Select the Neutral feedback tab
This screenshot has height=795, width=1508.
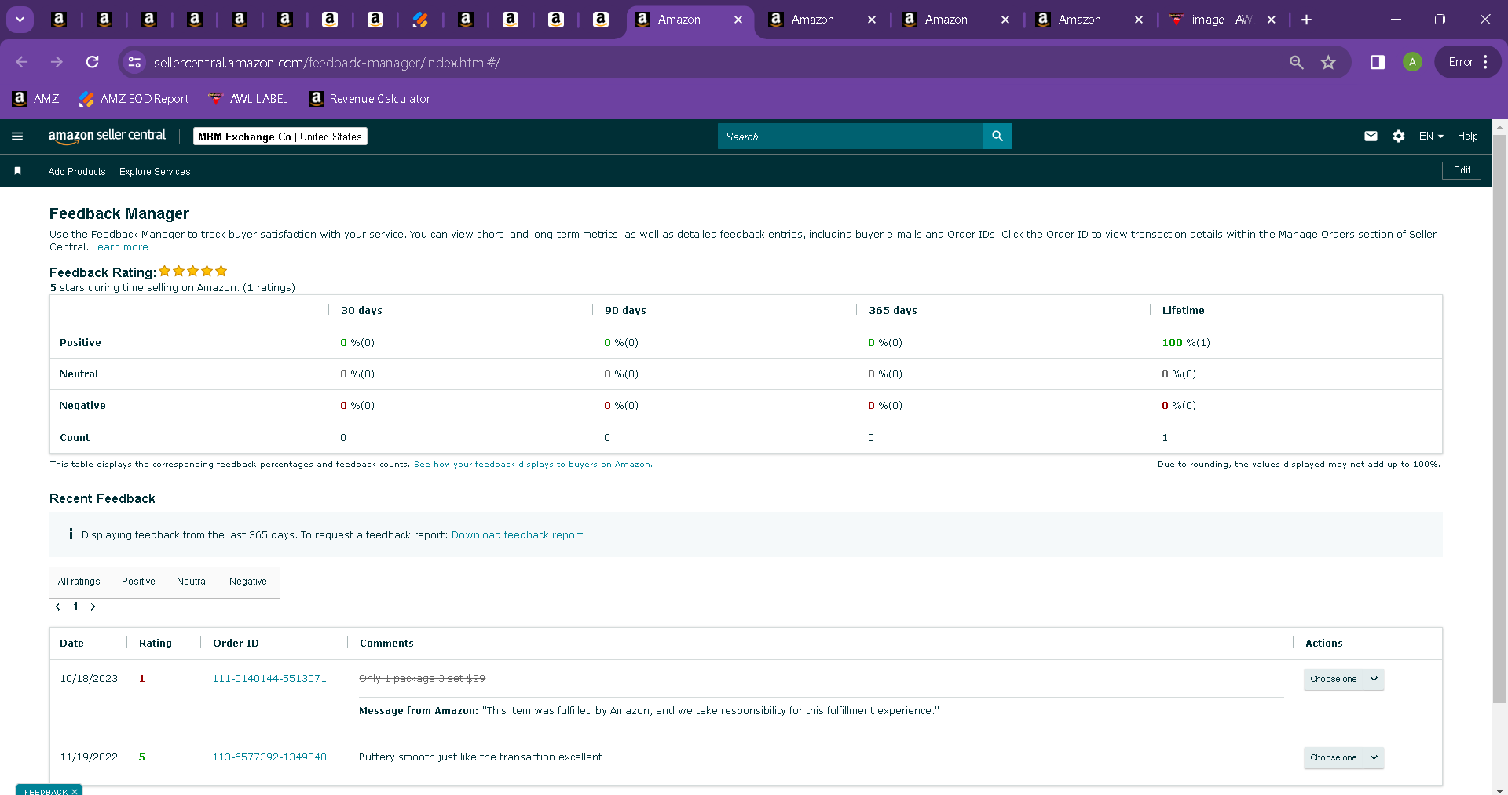192,582
